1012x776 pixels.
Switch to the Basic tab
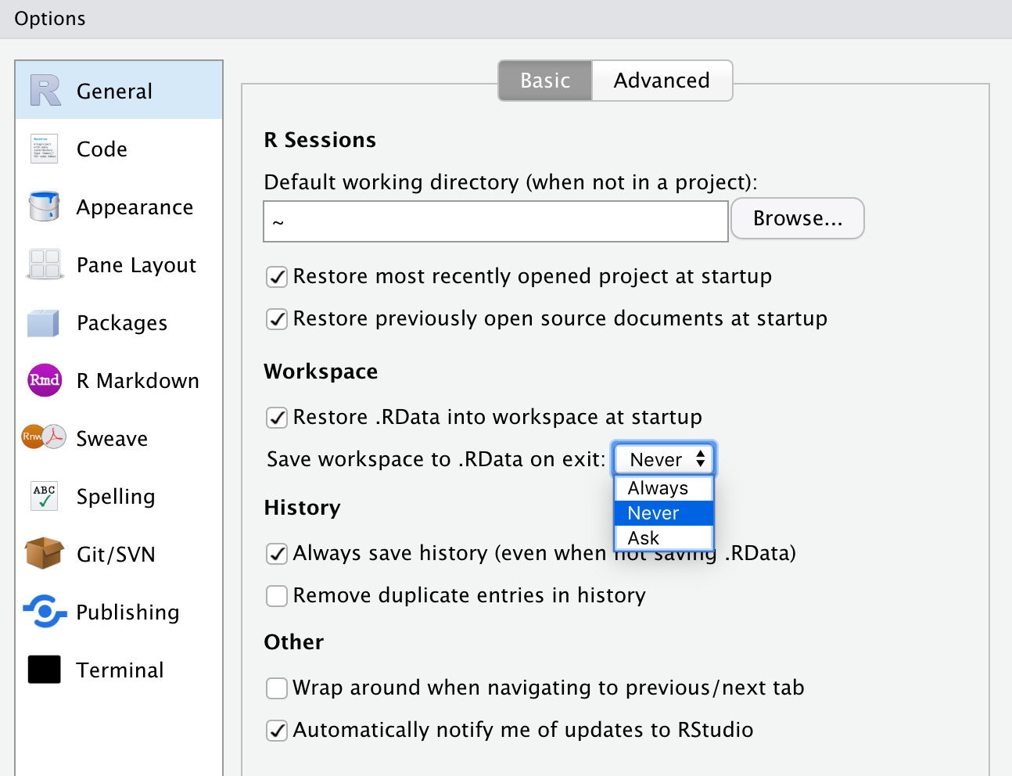pos(545,81)
